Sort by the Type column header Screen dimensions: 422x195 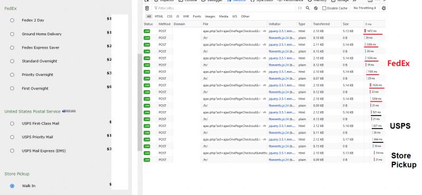pos(304,24)
